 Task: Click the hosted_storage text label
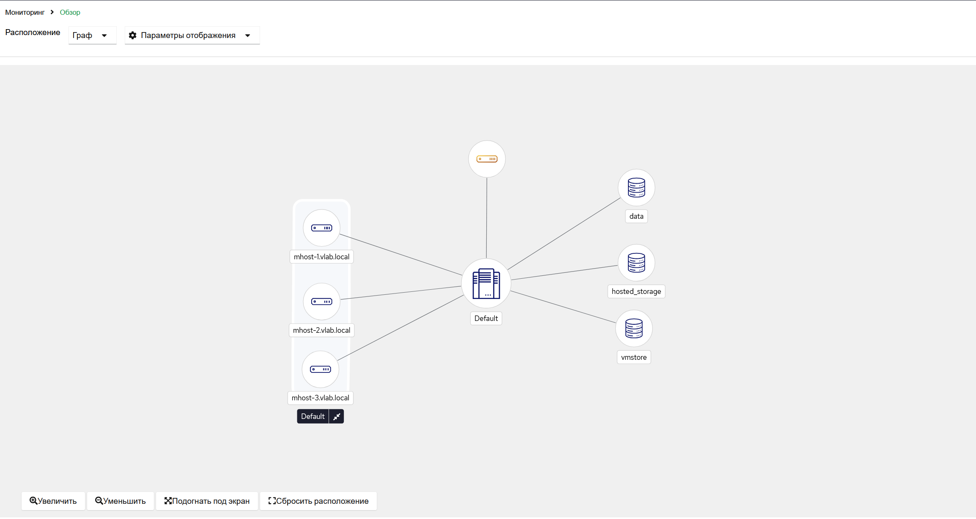[x=636, y=291]
